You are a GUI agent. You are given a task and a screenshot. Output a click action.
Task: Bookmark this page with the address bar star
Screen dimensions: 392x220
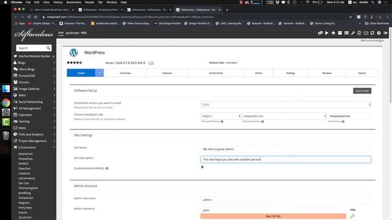[350, 17]
